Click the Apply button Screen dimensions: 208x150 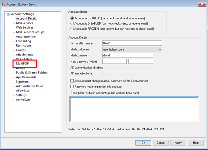click(178, 143)
